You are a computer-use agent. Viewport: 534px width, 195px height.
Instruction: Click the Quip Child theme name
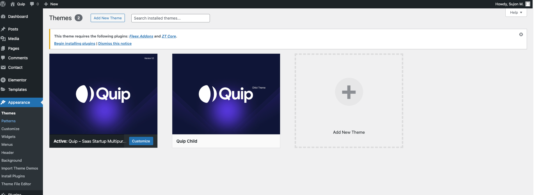click(187, 141)
